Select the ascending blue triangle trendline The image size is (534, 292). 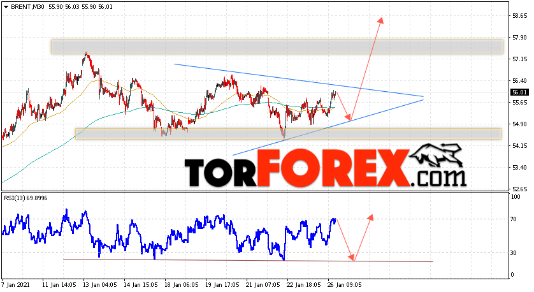pyautogui.click(x=328, y=128)
